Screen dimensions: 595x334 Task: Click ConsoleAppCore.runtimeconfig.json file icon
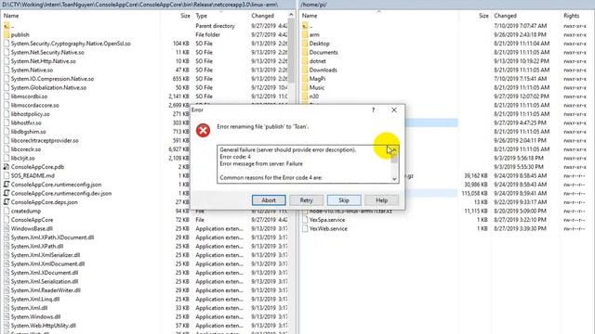click(7, 185)
